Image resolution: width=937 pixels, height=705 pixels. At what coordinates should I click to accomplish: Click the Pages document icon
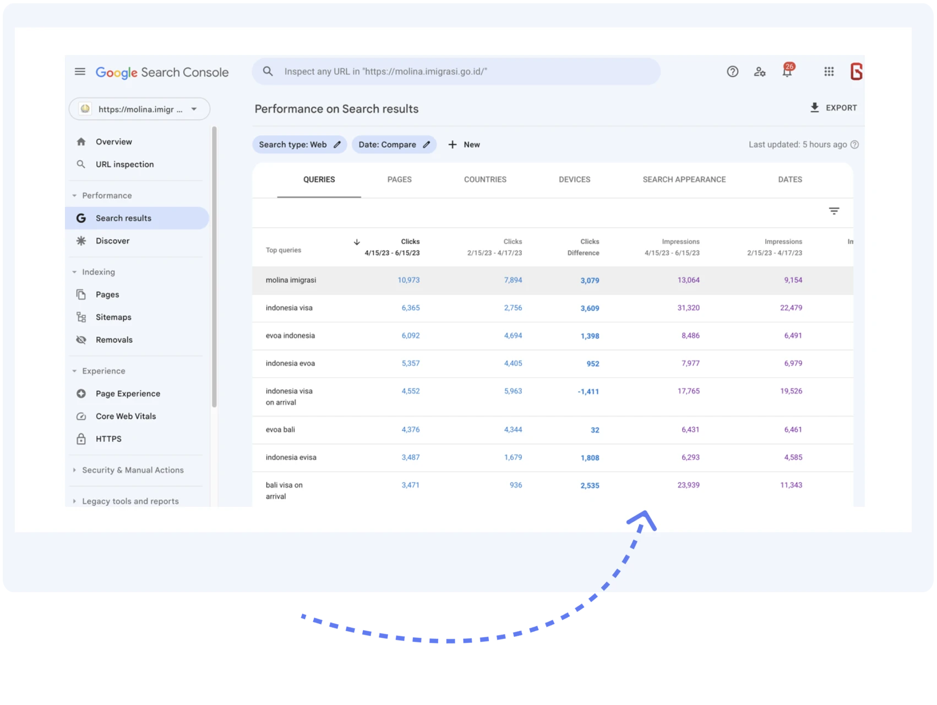(81, 294)
